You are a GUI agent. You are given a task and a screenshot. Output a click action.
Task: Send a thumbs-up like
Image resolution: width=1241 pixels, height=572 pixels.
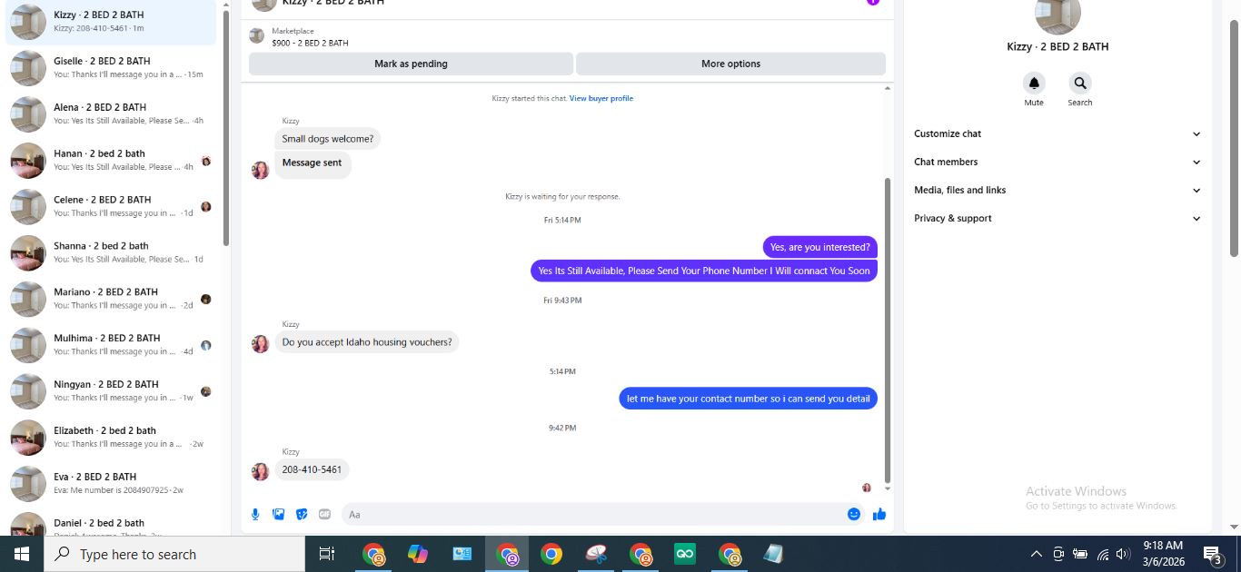[x=879, y=514]
